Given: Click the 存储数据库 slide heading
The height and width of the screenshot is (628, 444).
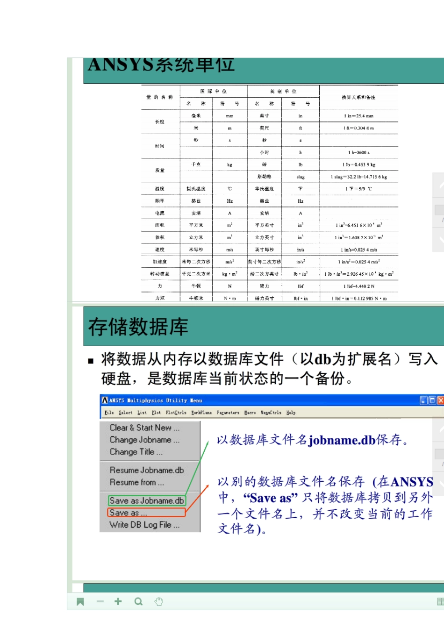Looking at the screenshot, I should tap(138, 327).
